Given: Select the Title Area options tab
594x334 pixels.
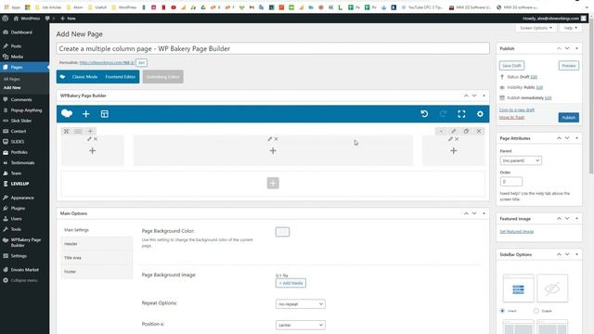Looking at the screenshot, I should [97, 258].
